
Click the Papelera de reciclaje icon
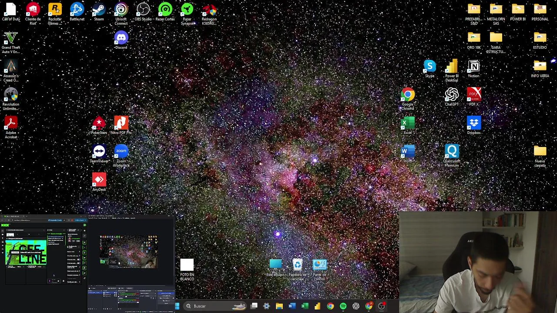pos(298,270)
